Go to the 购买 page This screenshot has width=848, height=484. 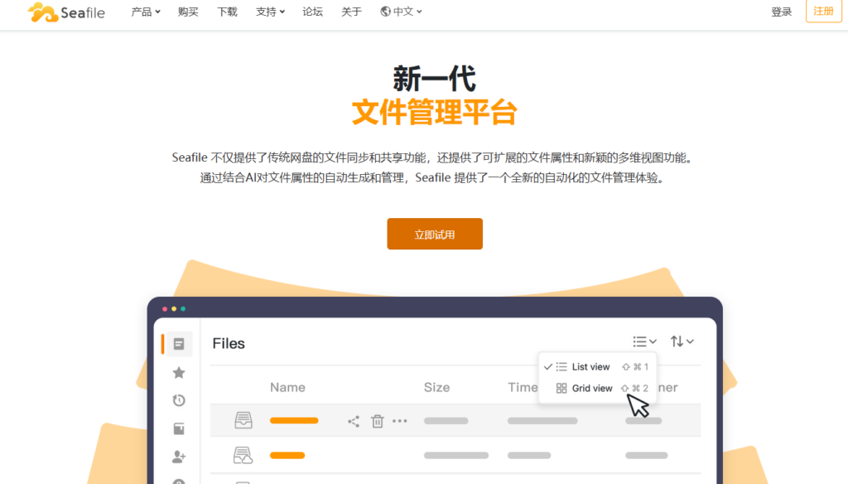pyautogui.click(x=188, y=12)
